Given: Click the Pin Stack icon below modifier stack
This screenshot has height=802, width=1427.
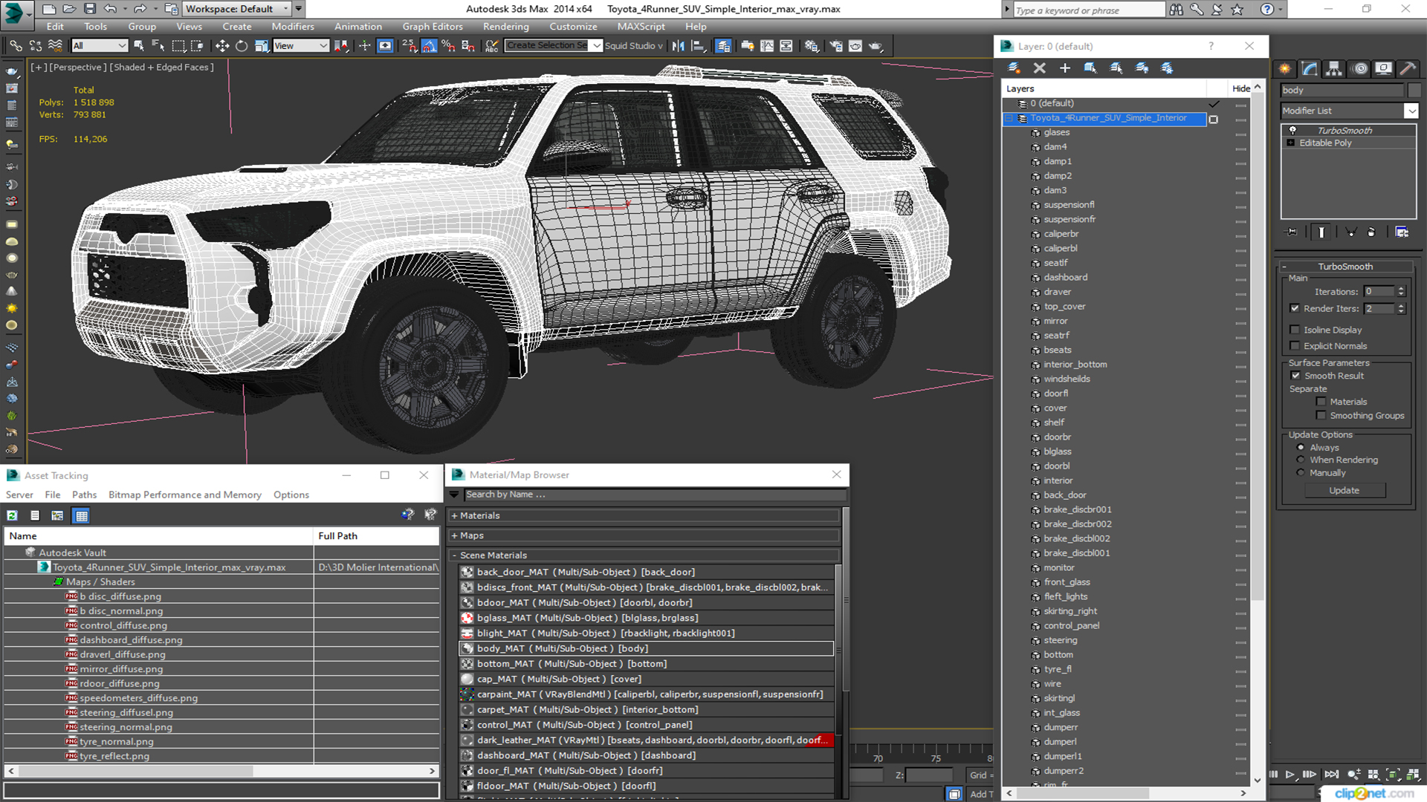Looking at the screenshot, I should point(1292,232).
